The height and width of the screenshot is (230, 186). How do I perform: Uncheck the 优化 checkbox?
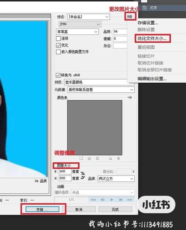[58, 45]
